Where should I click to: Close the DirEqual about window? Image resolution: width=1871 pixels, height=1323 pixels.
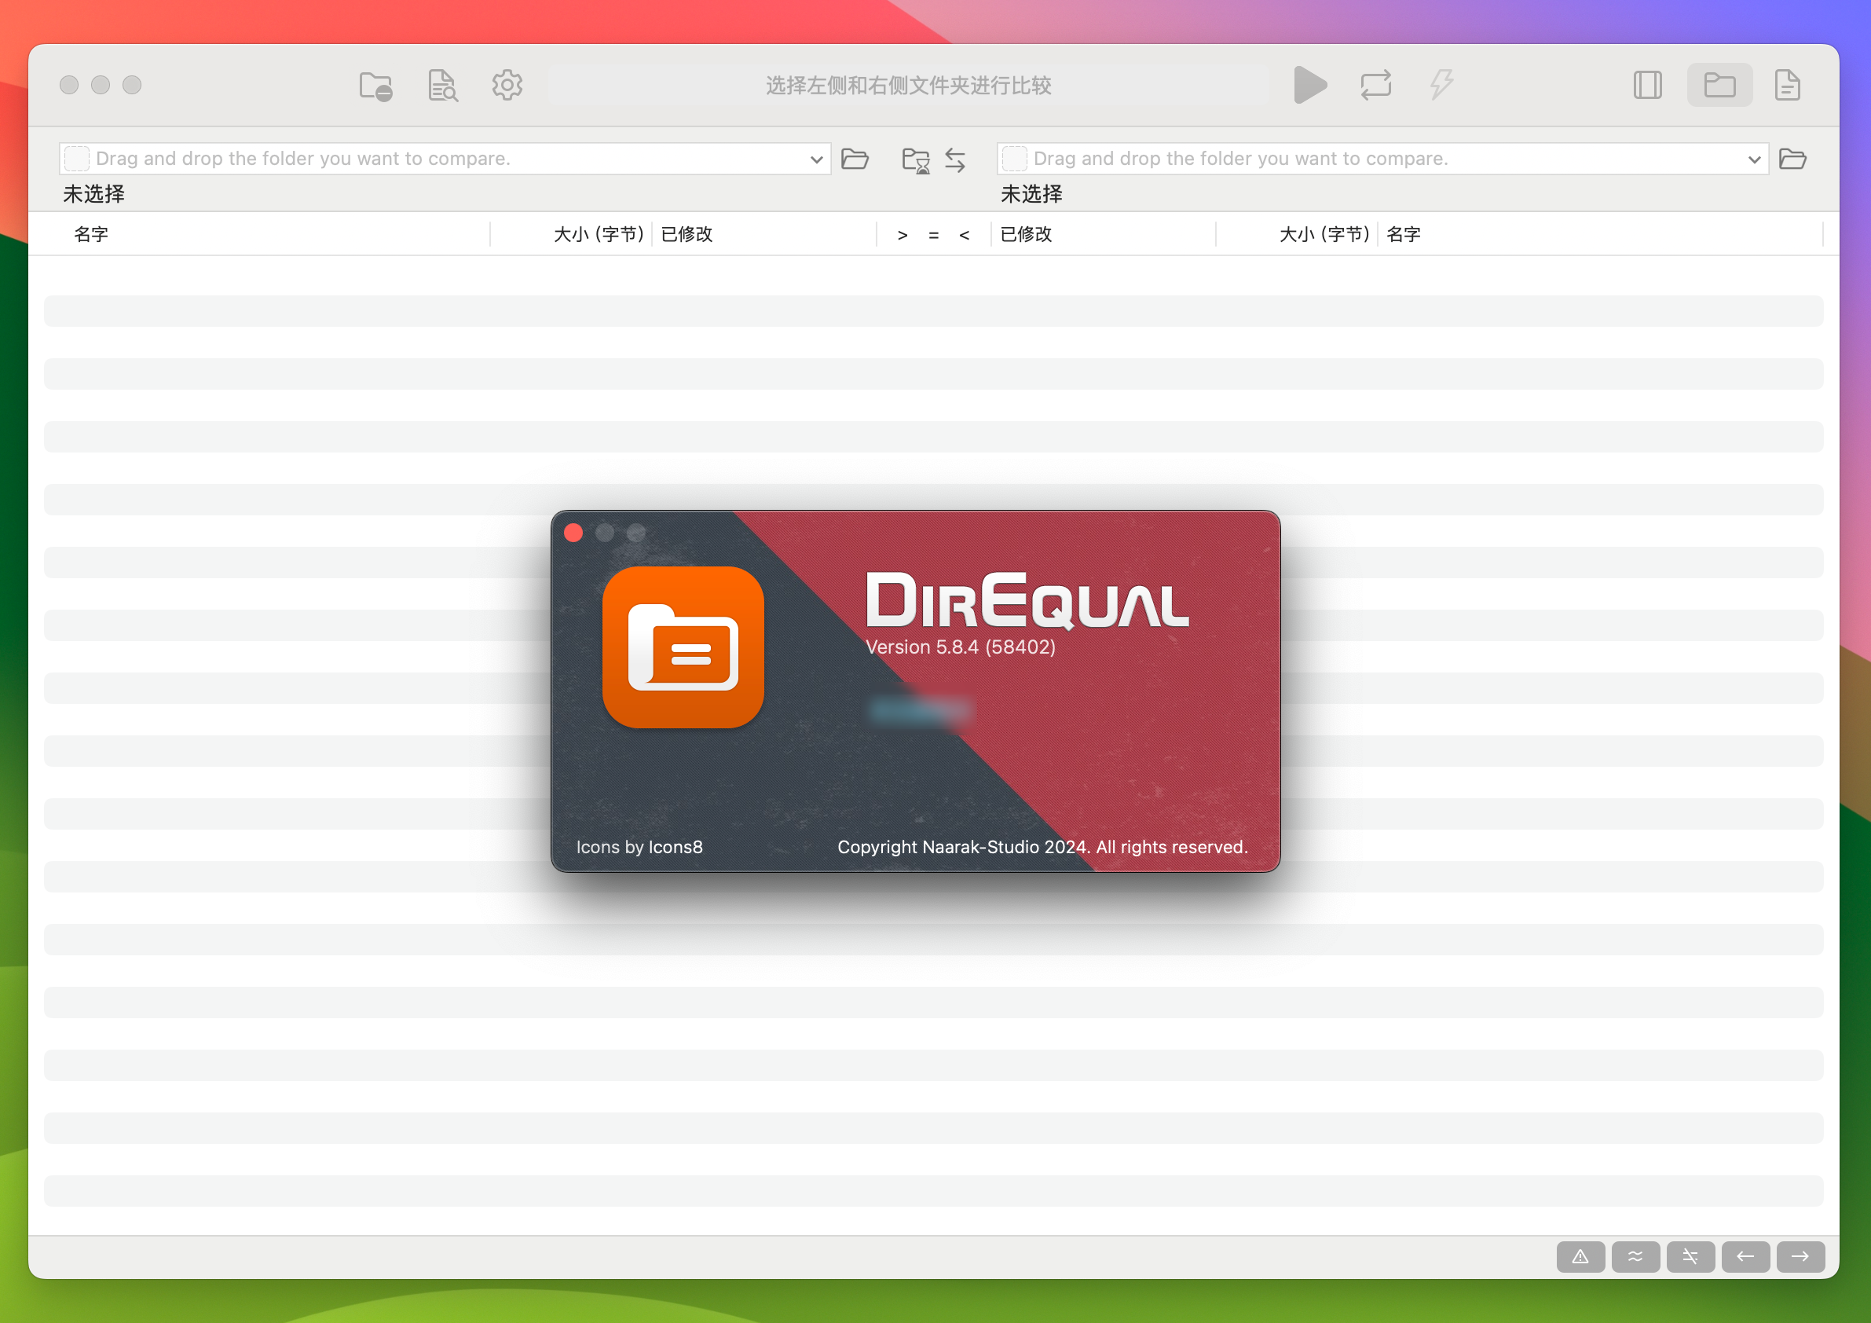(x=573, y=533)
